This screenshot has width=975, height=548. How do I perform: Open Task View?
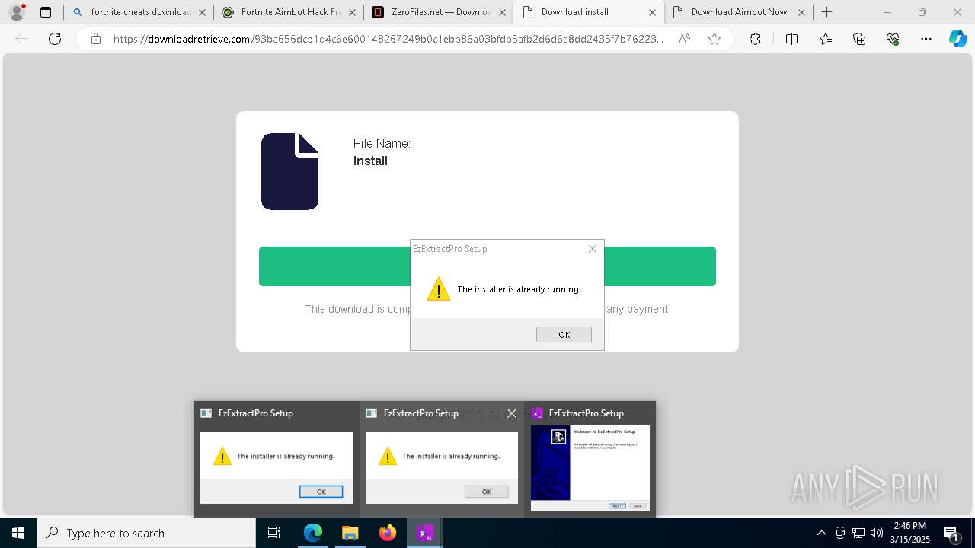click(274, 533)
